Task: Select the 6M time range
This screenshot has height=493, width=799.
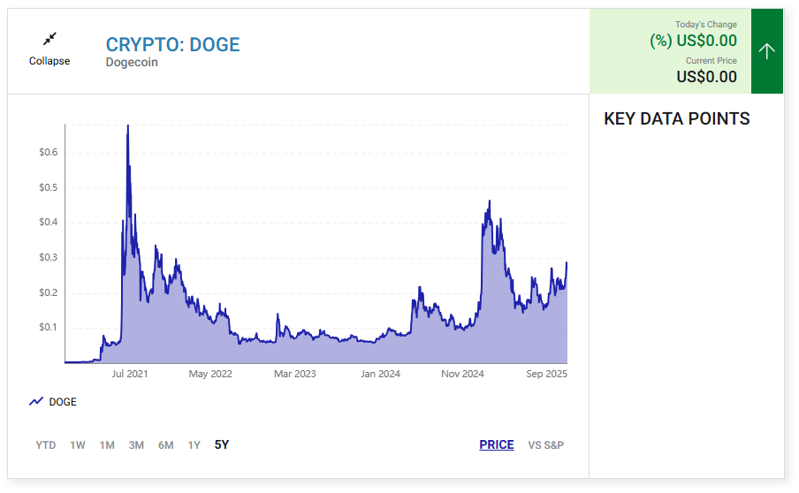Action: click(x=165, y=445)
